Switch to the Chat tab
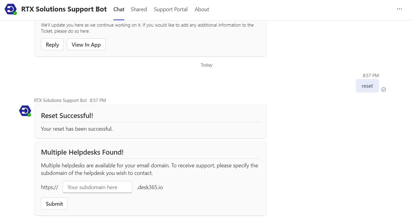Viewport: 412px width, 223px height. pyautogui.click(x=119, y=9)
